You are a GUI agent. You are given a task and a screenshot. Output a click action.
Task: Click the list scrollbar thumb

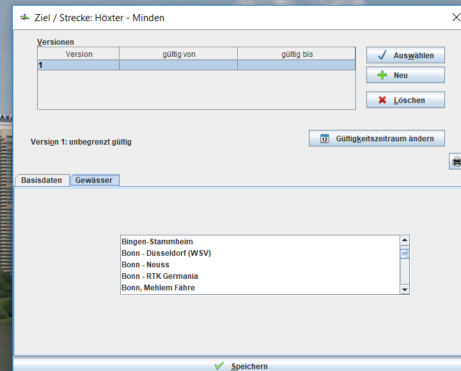coord(404,253)
